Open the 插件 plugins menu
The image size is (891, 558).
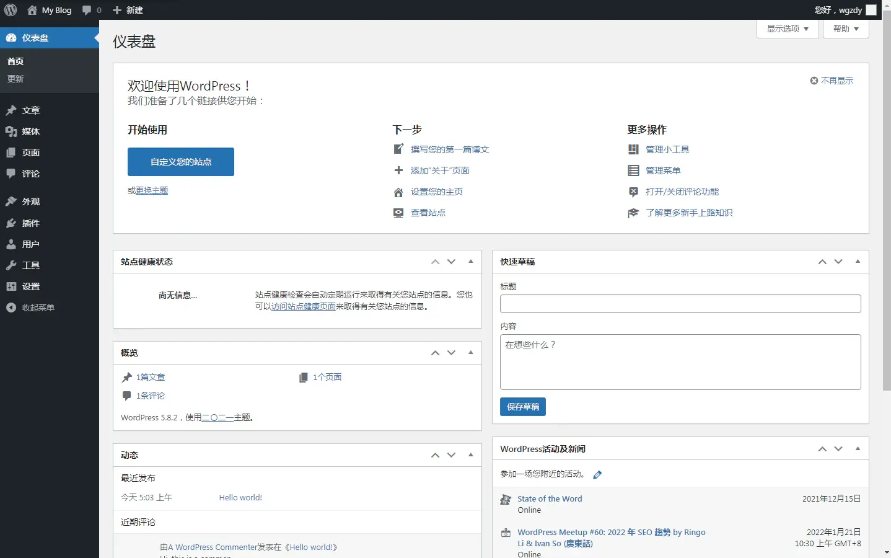50,223
